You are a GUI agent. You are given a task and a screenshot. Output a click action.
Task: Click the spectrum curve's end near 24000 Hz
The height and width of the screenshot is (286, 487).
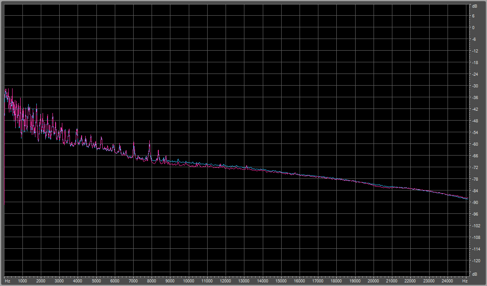click(466, 198)
